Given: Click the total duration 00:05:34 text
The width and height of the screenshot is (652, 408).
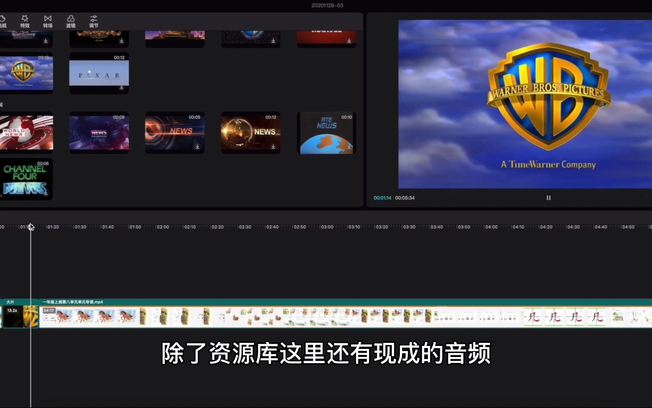Looking at the screenshot, I should [x=405, y=198].
